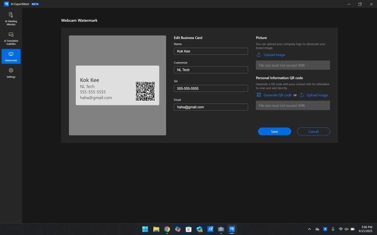This screenshot has height=235, width=377.
Task: Click '555-555-5555' on the card preview
Action: tap(93, 92)
